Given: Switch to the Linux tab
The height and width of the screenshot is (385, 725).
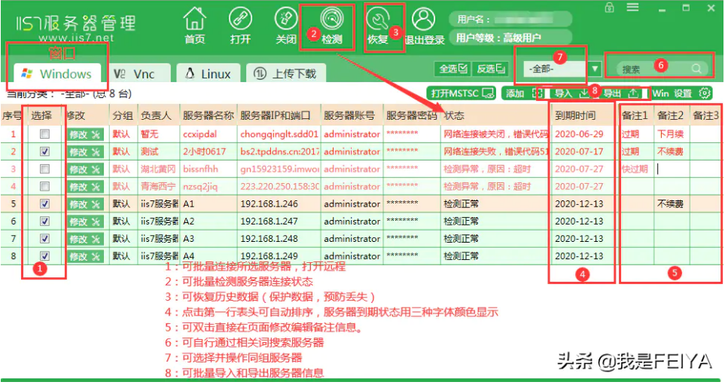Looking at the screenshot, I should click(x=208, y=74).
